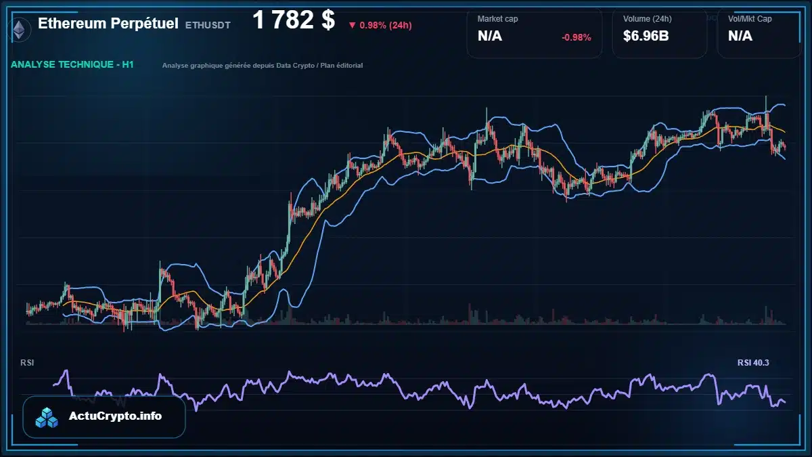Click the Vol/Mkt Cap label
Image resolution: width=812 pixels, height=457 pixels.
pos(750,19)
